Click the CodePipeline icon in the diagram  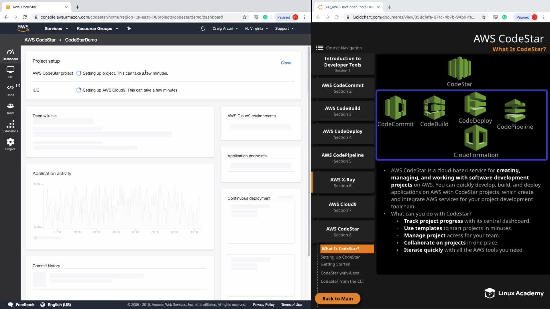point(515,111)
